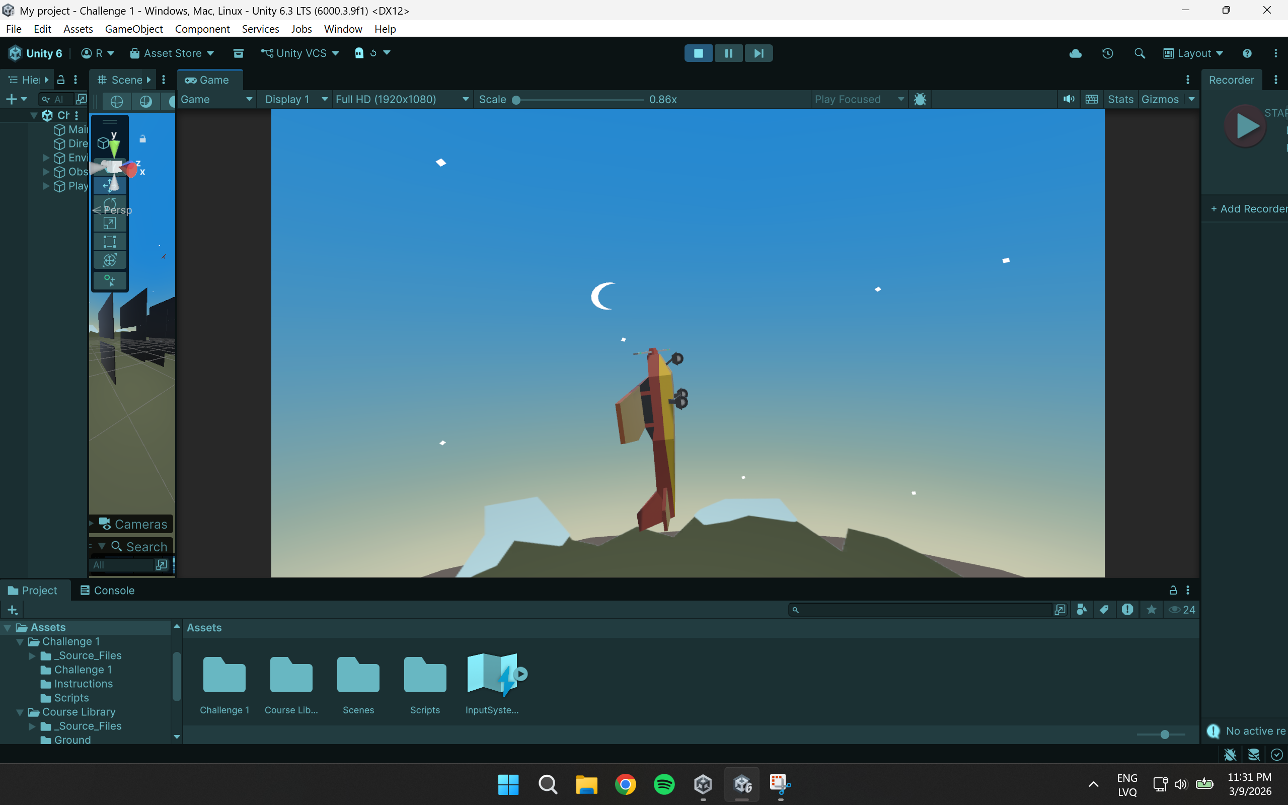The image size is (1288, 805).
Task: Expand the _Source_Files folder under Challenge 1
Action: click(x=32, y=655)
